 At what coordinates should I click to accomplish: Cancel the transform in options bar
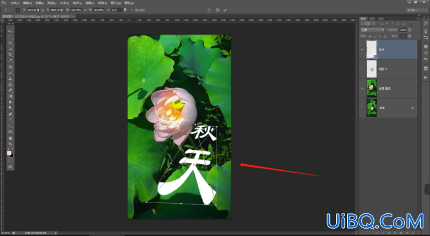[x=218, y=10]
